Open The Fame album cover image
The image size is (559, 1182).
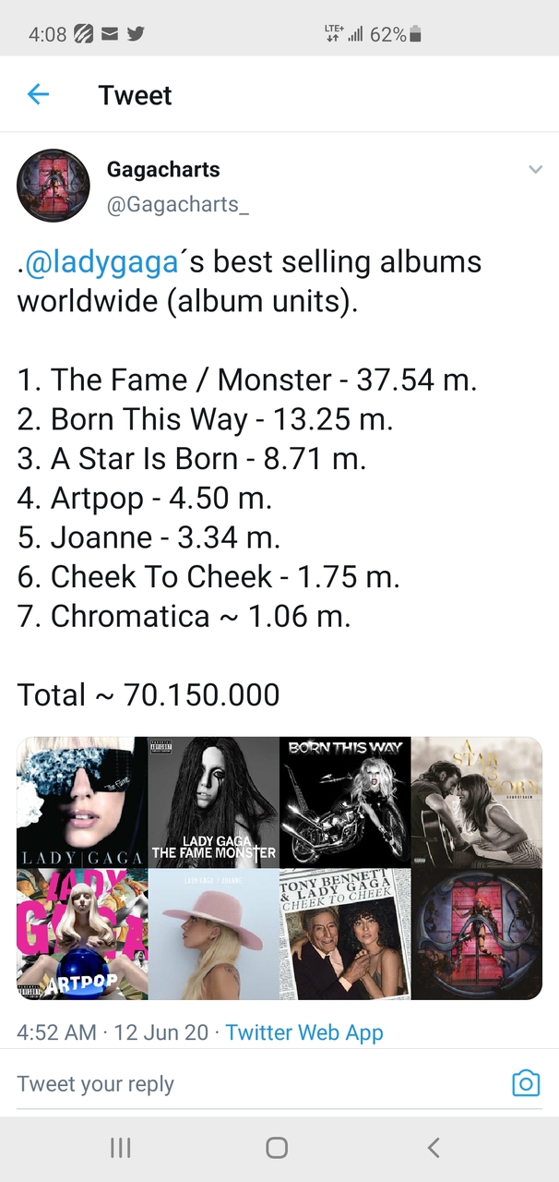[82, 802]
